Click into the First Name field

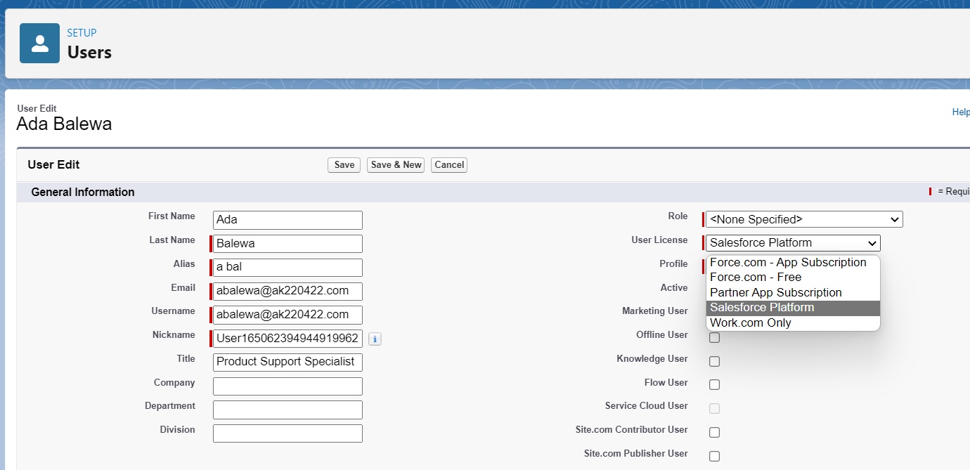pyautogui.click(x=287, y=220)
